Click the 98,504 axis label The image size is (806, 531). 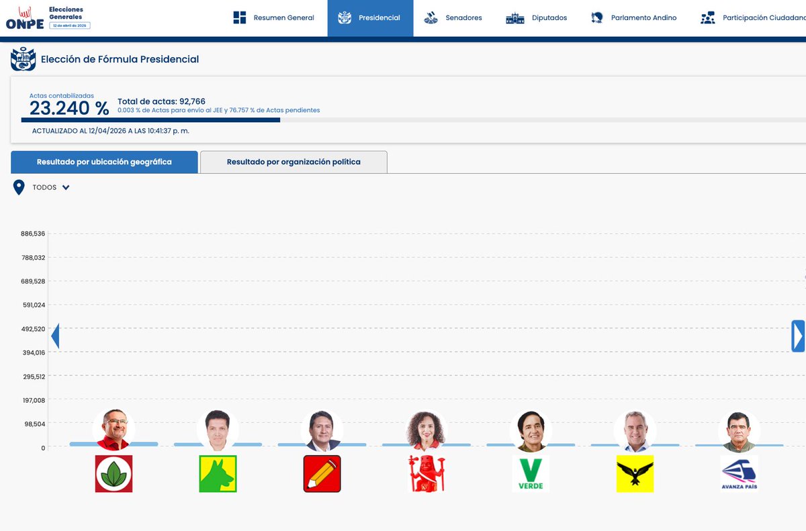tap(34, 424)
